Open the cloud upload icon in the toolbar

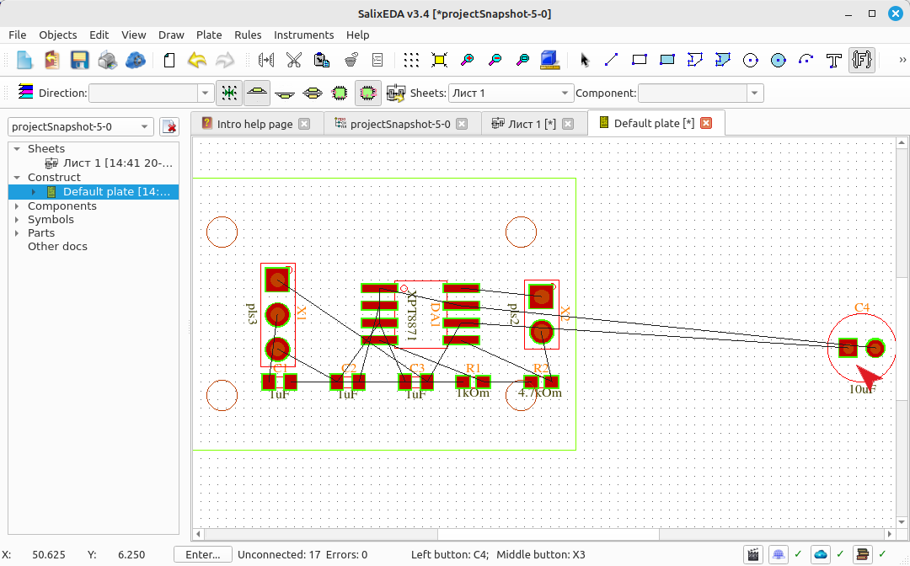pyautogui.click(x=135, y=60)
